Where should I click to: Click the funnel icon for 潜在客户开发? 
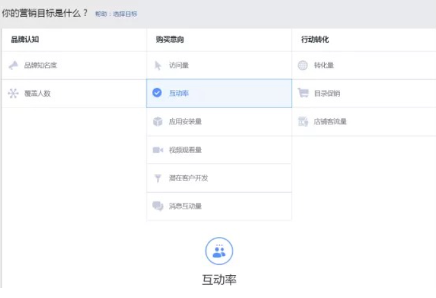click(x=158, y=178)
